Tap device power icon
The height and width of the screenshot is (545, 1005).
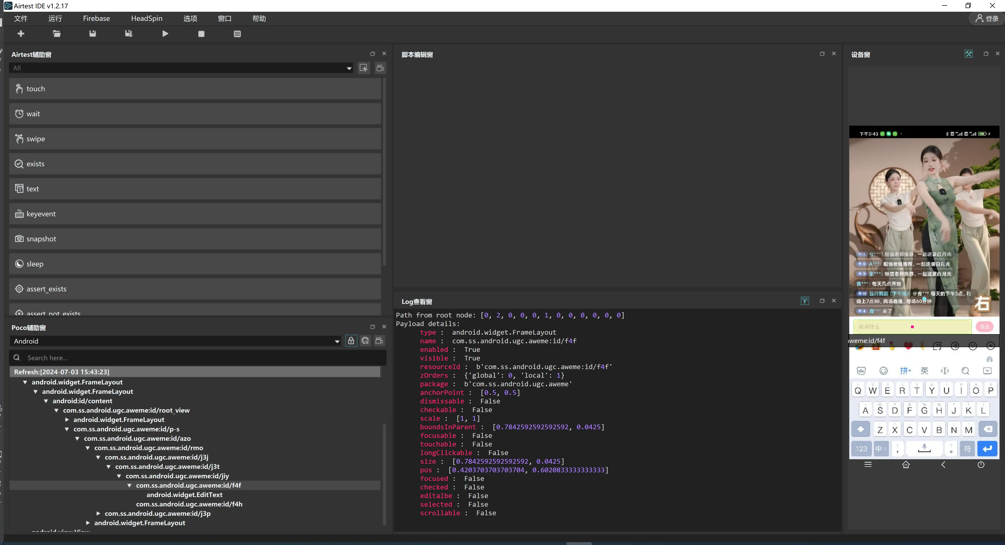[981, 464]
